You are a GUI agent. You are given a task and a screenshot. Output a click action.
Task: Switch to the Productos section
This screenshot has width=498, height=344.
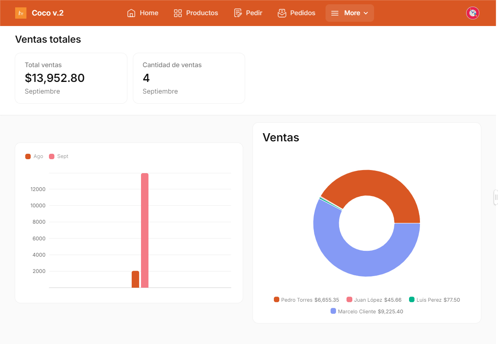tap(196, 13)
